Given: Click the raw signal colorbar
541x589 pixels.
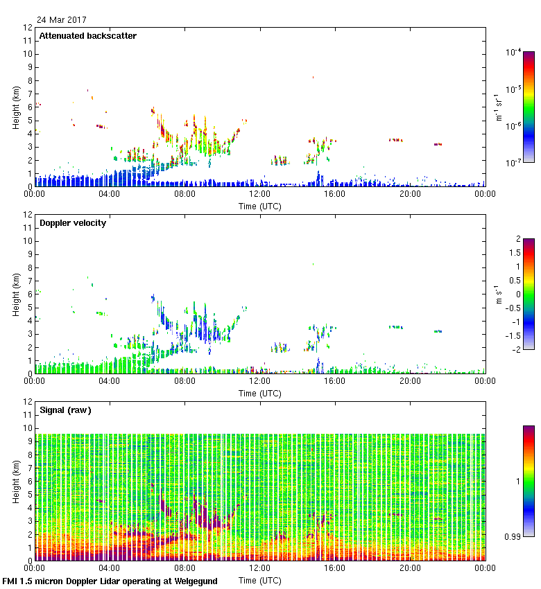Looking at the screenshot, I should [529, 481].
